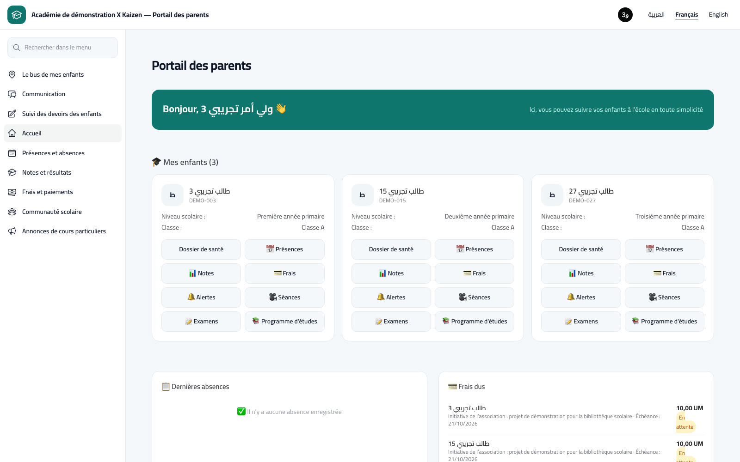Go to Suivi des devoirs des enfants
Viewport: 740px width, 462px height.
click(62, 114)
